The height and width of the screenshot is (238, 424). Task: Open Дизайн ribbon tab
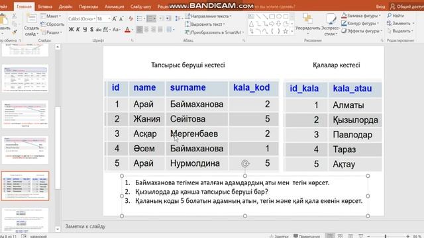[x=66, y=7]
